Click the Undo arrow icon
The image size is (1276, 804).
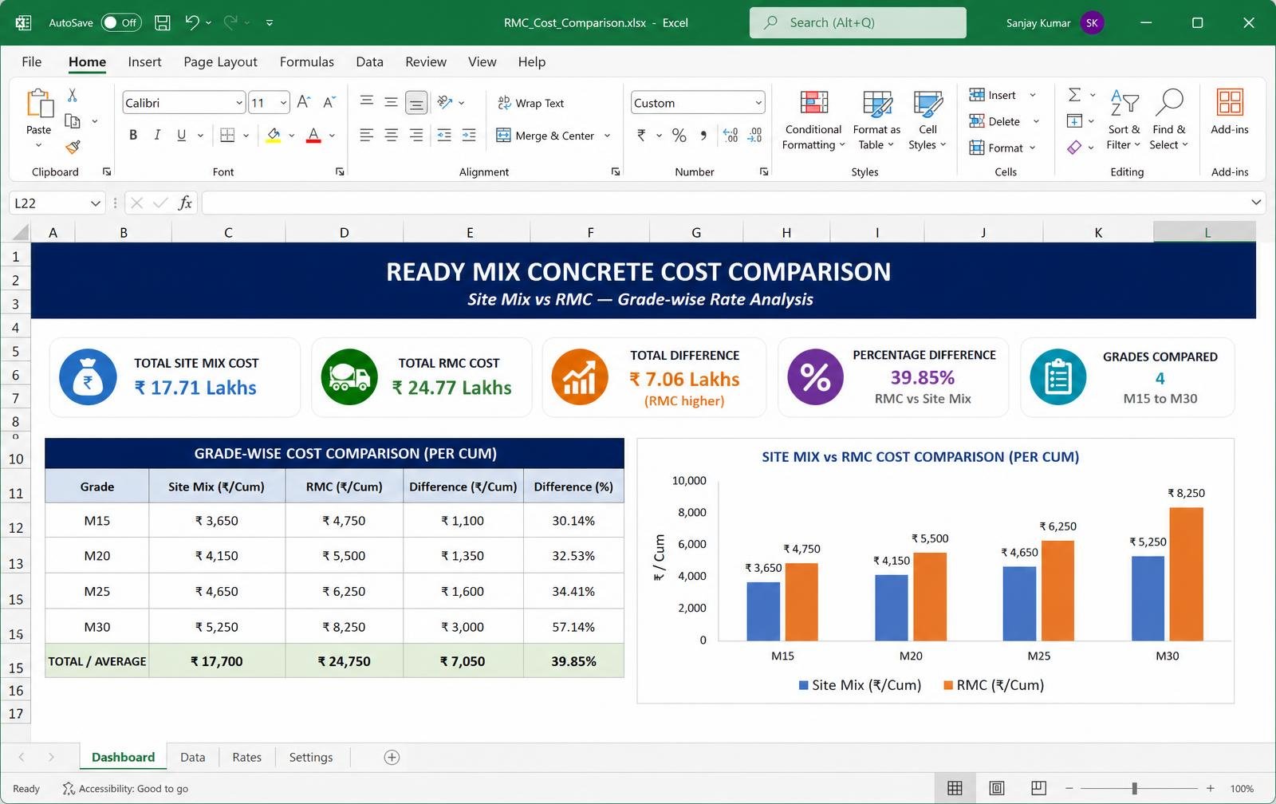[x=192, y=22]
